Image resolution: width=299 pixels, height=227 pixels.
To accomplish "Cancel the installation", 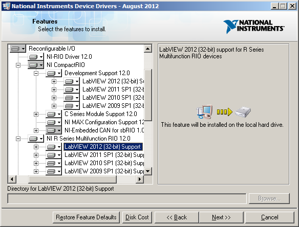I will [x=270, y=217].
